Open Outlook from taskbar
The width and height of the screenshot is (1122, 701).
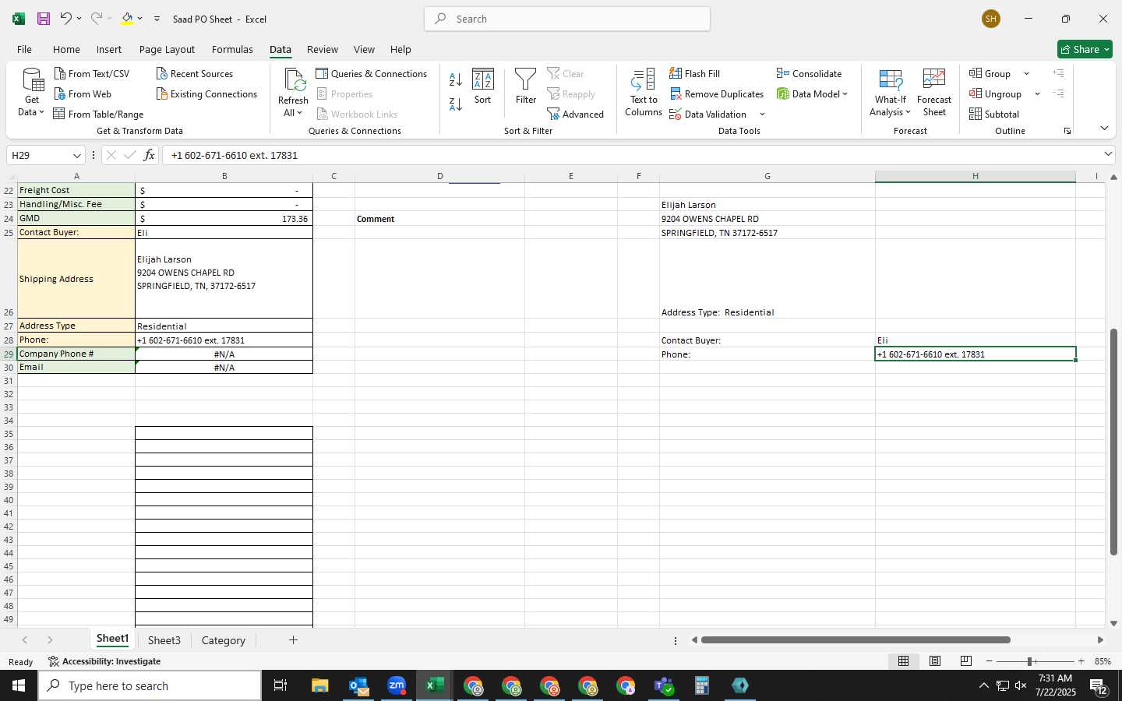[x=358, y=685]
